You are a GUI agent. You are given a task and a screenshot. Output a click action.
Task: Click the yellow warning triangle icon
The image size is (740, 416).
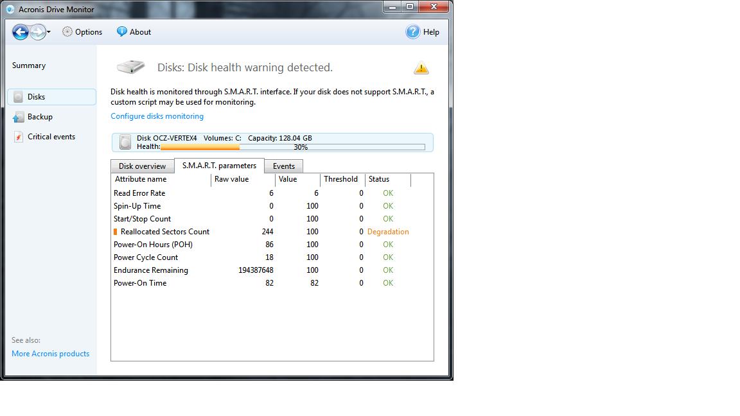pos(421,69)
